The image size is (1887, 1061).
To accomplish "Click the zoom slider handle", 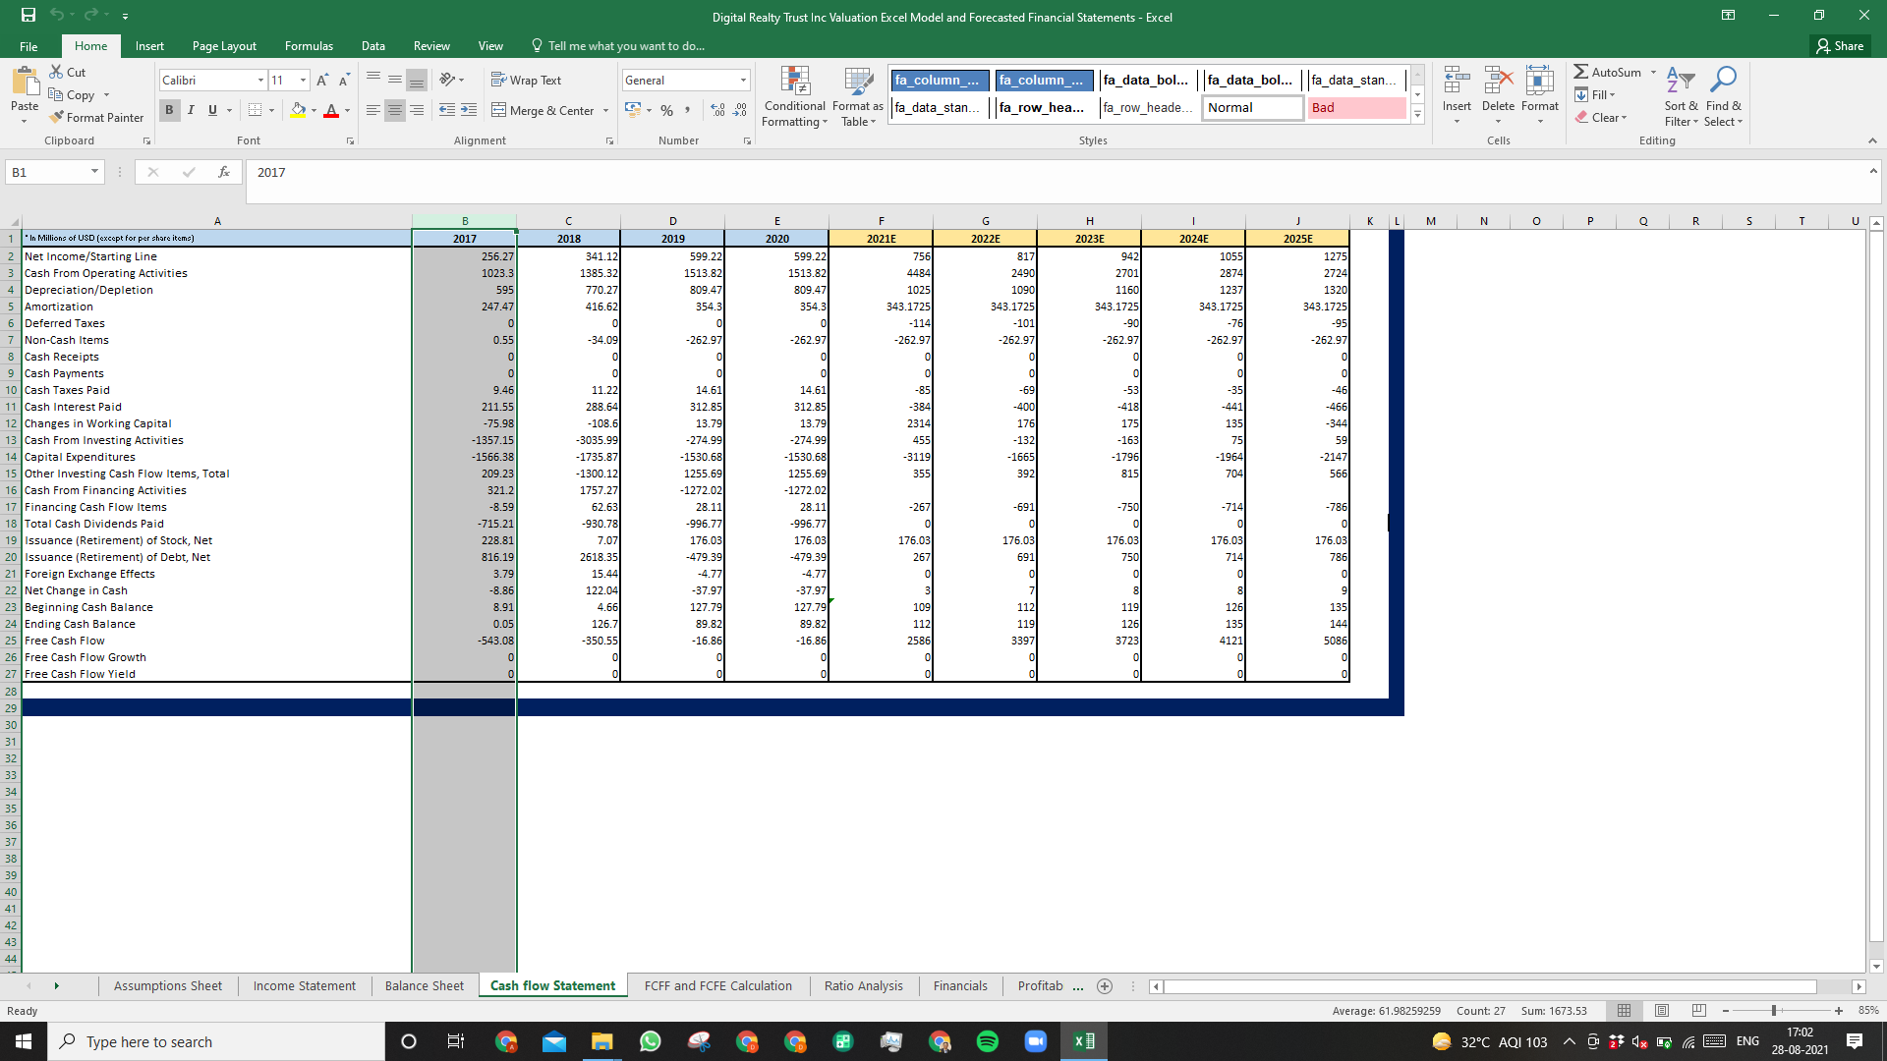I will point(1774,1011).
